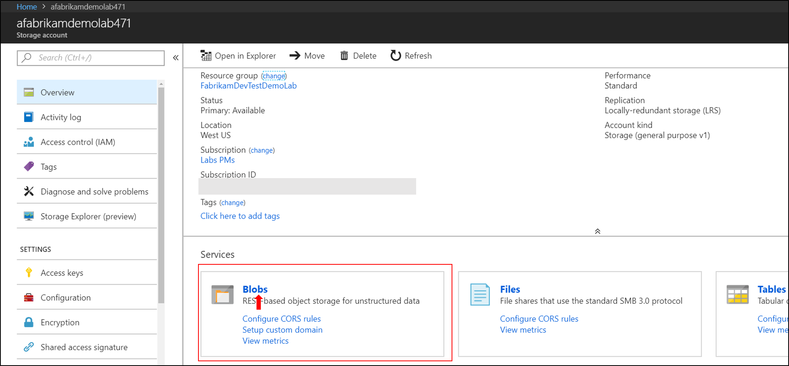Image resolution: width=789 pixels, height=366 pixels.
Task: View metrics for Files
Action: click(x=523, y=330)
